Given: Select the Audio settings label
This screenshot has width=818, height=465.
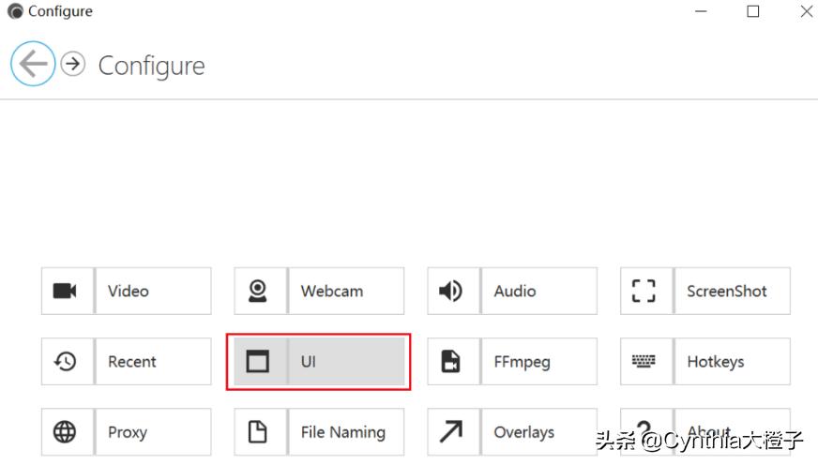Looking at the screenshot, I should pos(515,292).
